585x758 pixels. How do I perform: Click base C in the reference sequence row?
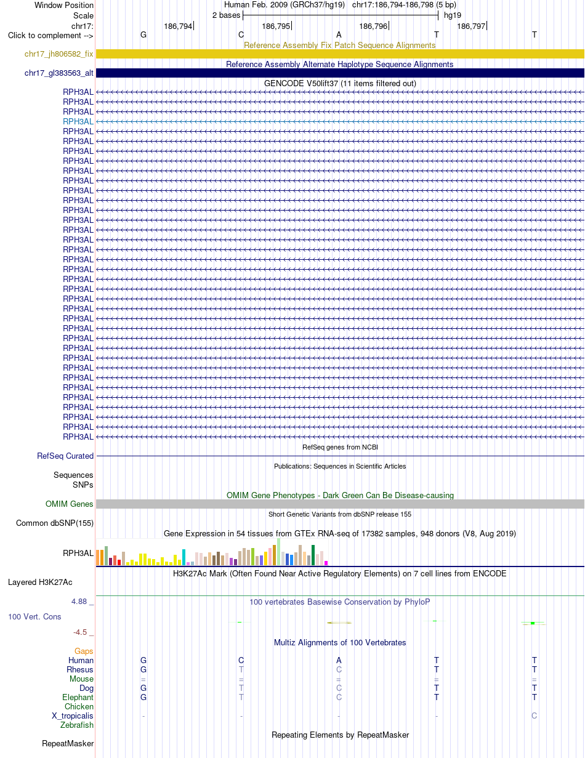pyautogui.click(x=241, y=35)
